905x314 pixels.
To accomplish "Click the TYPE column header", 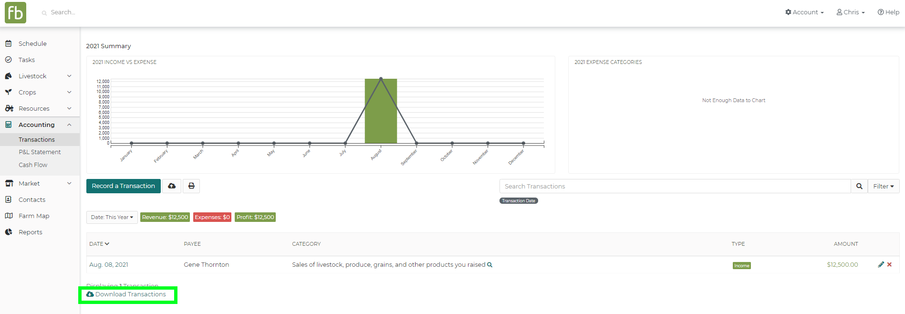I will 738,244.
